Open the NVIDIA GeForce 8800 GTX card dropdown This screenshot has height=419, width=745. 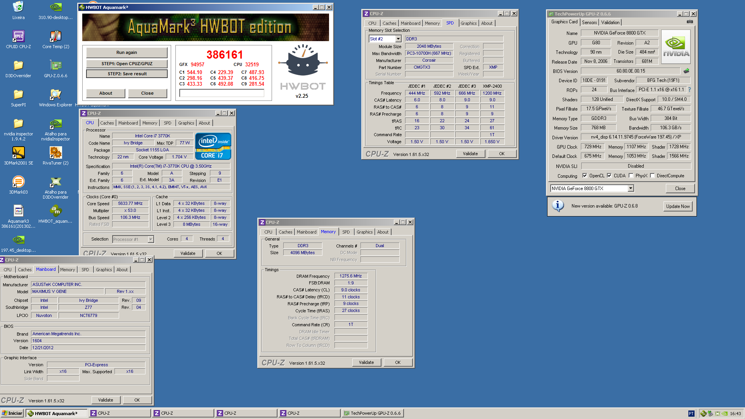click(x=631, y=189)
